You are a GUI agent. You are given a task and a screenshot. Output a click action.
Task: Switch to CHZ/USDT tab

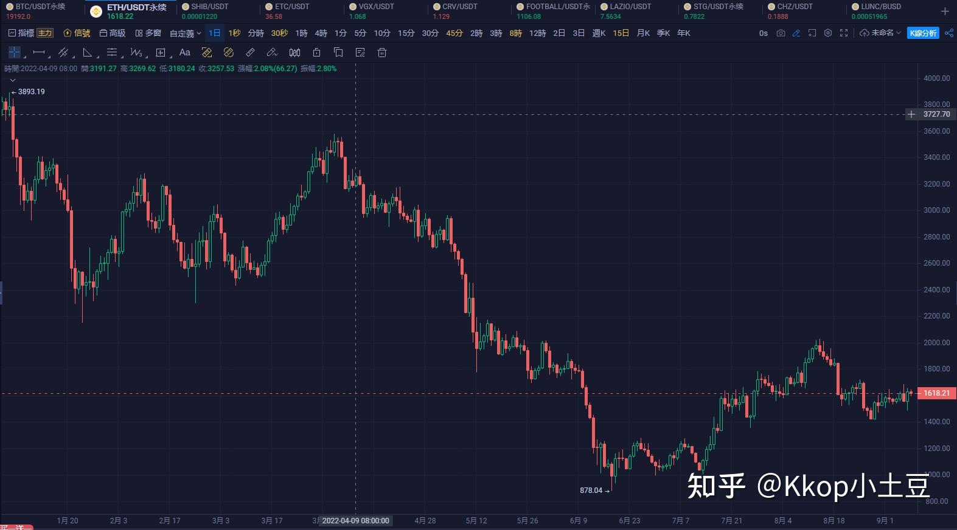point(790,11)
